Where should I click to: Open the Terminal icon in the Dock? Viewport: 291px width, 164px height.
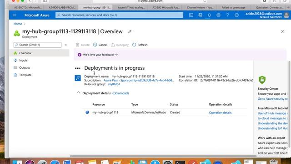coord(180,162)
